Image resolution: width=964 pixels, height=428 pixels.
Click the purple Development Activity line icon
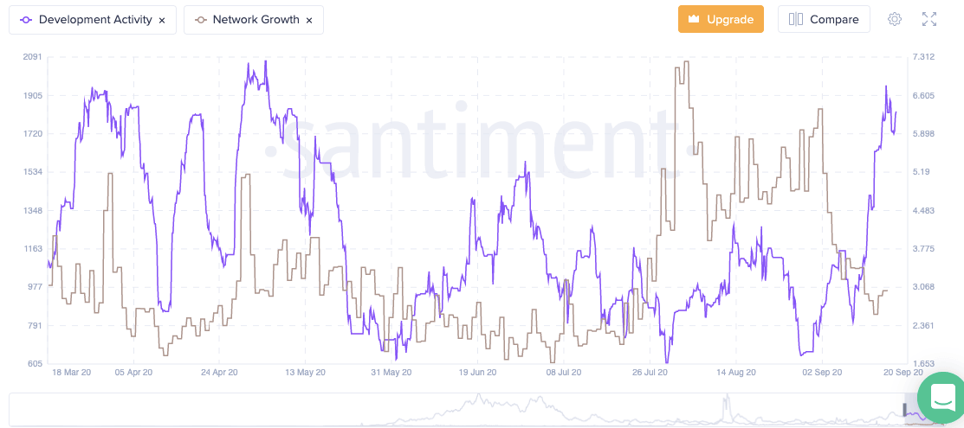click(x=26, y=20)
